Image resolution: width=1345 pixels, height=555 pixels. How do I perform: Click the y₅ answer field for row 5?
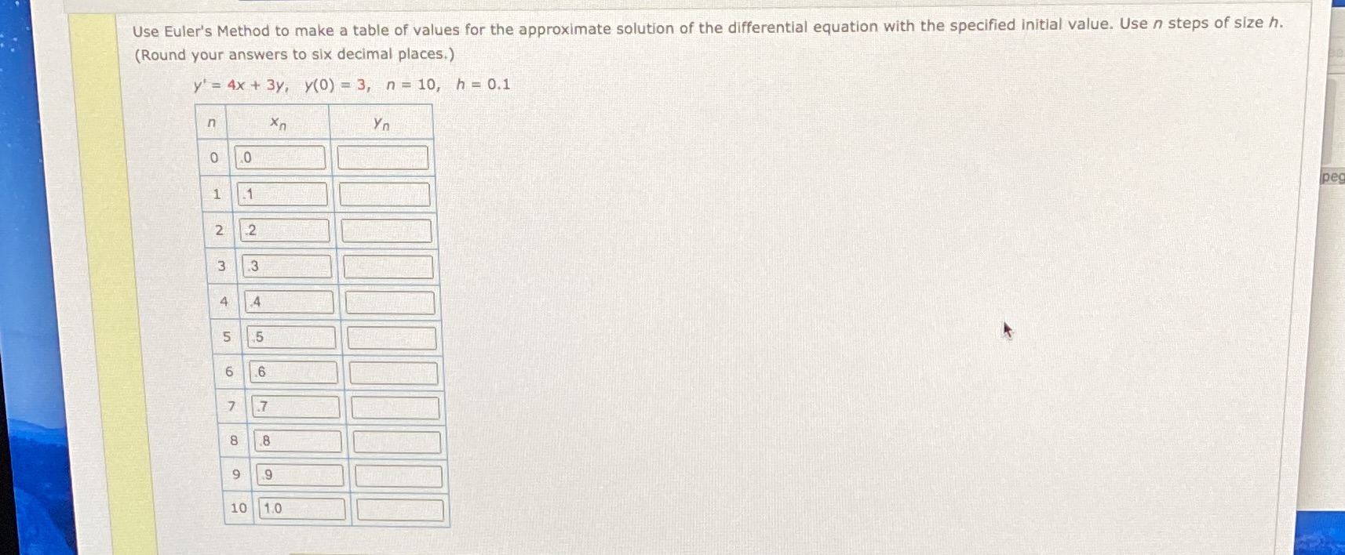[x=392, y=337]
